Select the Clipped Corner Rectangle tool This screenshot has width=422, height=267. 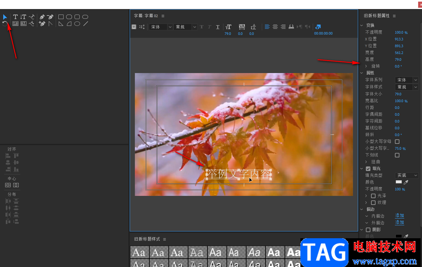(x=69, y=17)
